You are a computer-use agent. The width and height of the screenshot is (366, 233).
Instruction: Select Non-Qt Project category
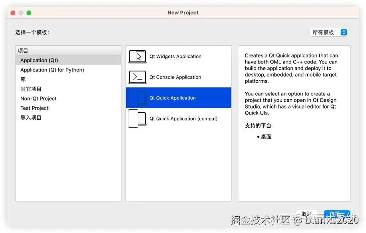tap(68, 99)
